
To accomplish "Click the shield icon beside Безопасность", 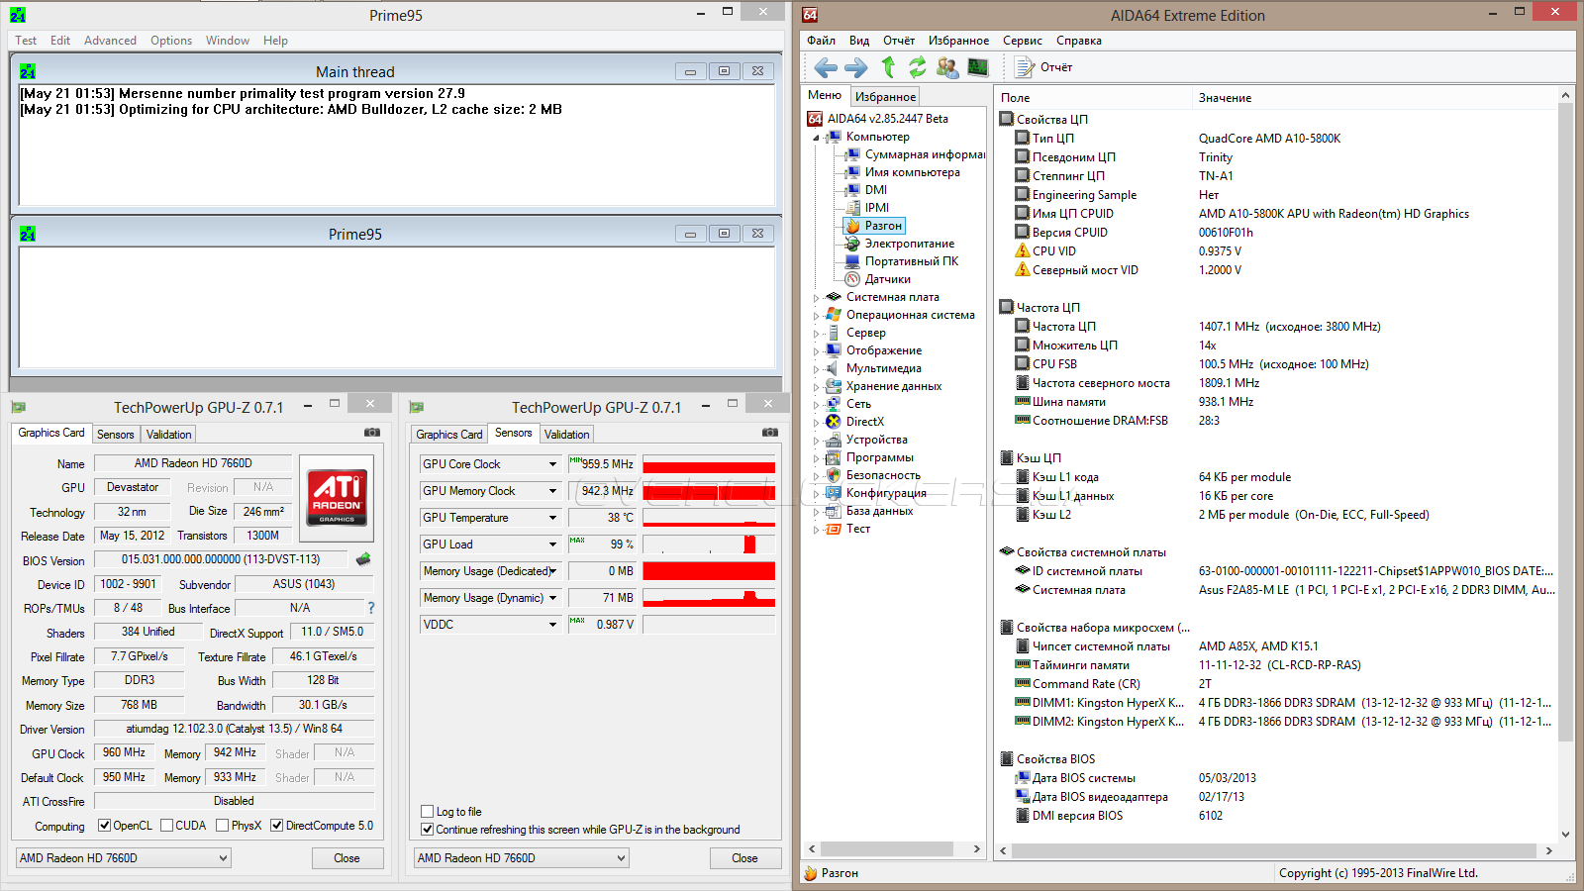I will [834, 475].
